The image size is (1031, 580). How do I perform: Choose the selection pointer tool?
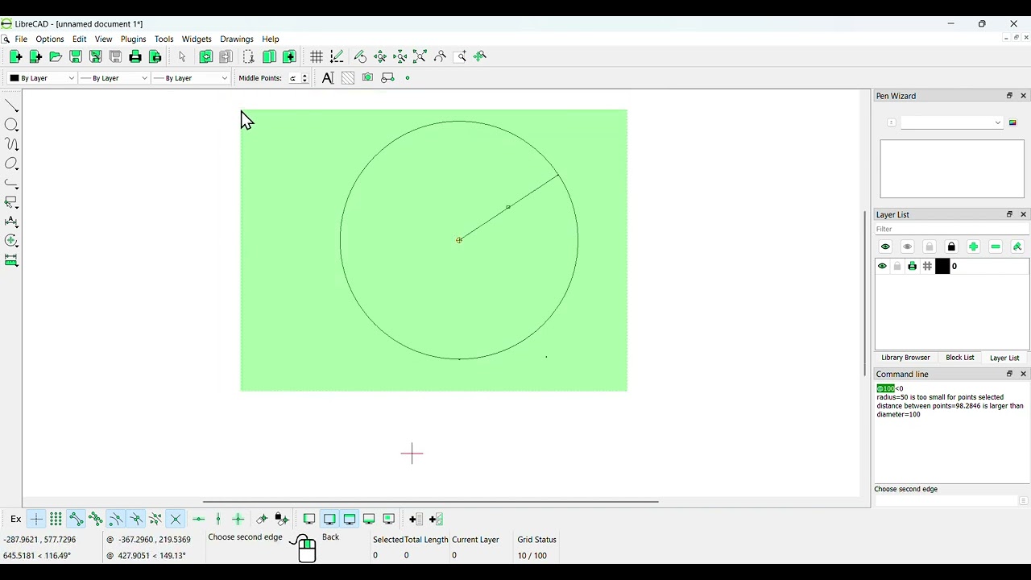tap(182, 56)
